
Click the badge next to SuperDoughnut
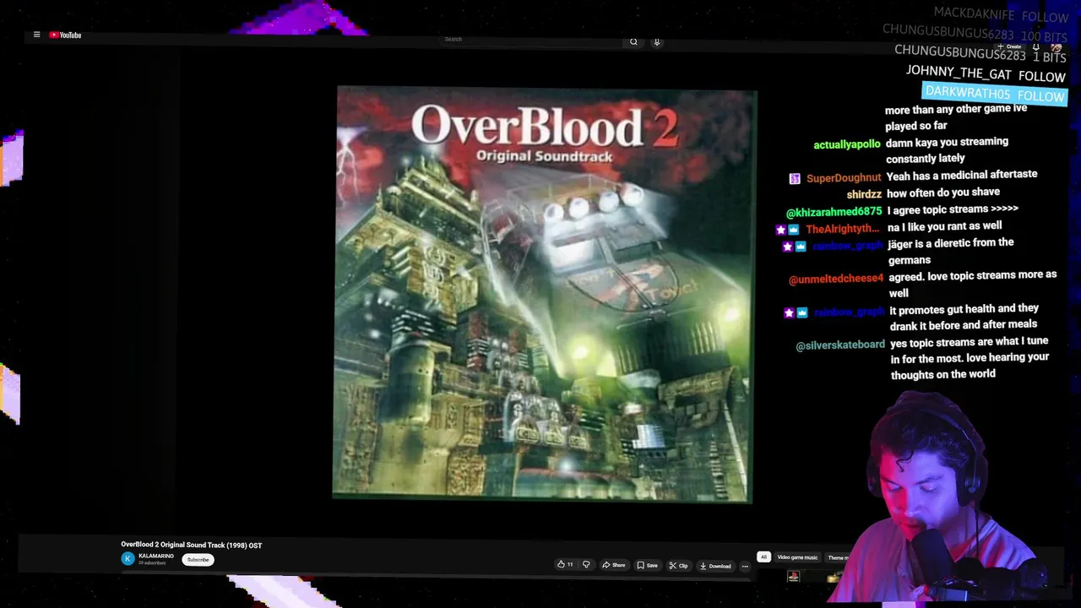(795, 178)
